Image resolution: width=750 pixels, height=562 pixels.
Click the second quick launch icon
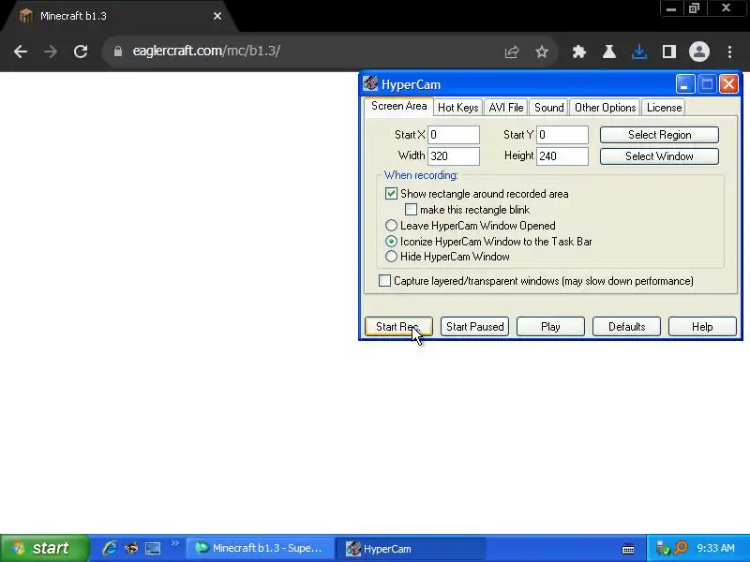click(x=131, y=548)
